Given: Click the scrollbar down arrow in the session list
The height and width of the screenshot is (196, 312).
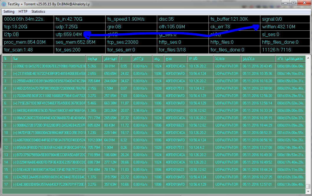Looking at the screenshot, I should pos(308,191).
